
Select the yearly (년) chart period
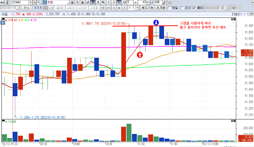coord(88,3)
